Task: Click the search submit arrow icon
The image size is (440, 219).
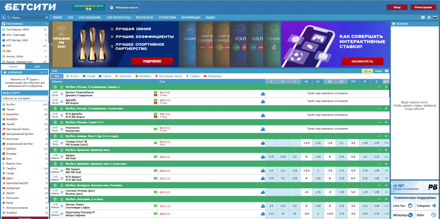Action: point(46,17)
